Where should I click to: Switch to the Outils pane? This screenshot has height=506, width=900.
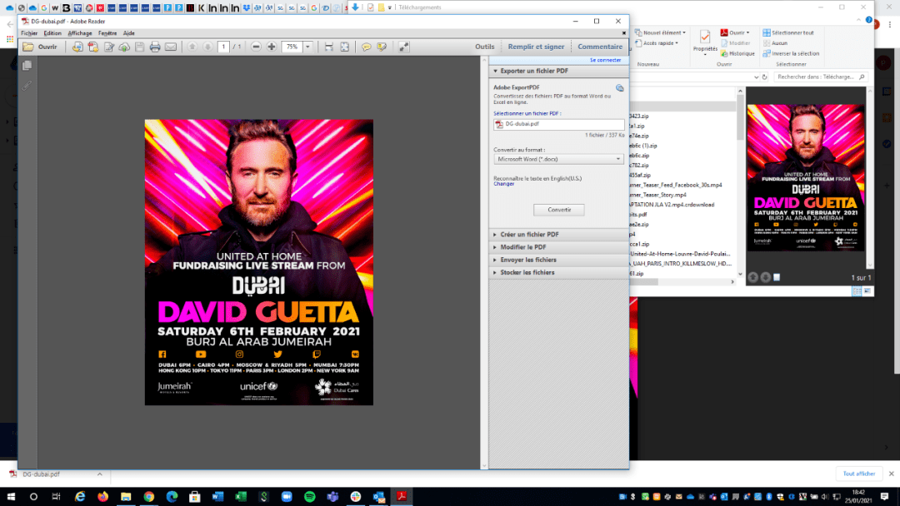click(x=484, y=47)
